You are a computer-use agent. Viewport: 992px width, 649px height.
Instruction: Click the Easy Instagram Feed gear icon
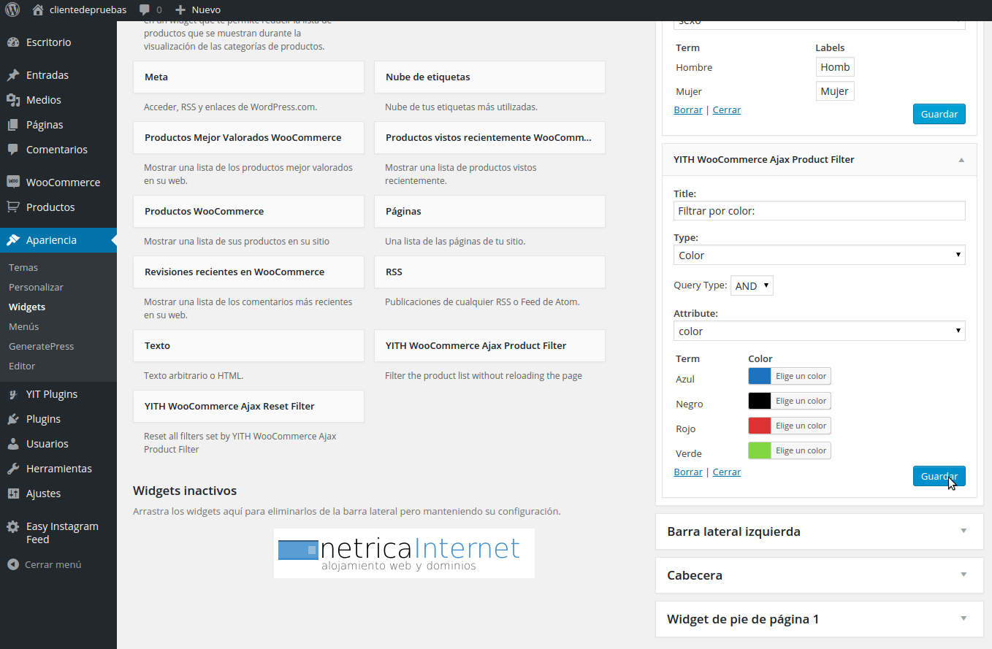pyautogui.click(x=13, y=526)
